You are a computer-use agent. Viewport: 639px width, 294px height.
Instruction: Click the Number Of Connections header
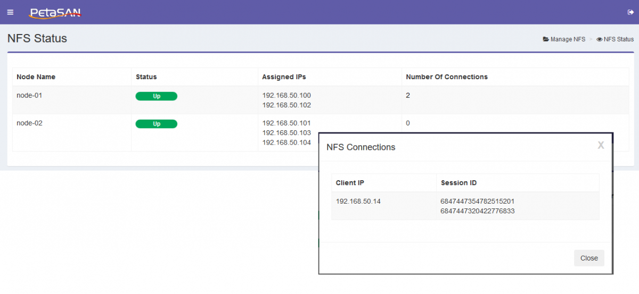coord(447,77)
